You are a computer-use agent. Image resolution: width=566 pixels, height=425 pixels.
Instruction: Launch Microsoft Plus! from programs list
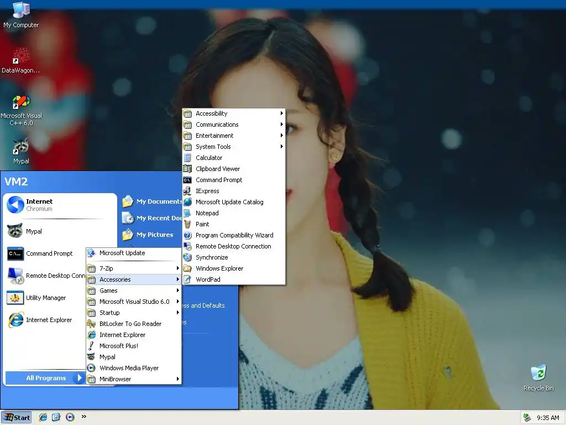(x=134, y=346)
